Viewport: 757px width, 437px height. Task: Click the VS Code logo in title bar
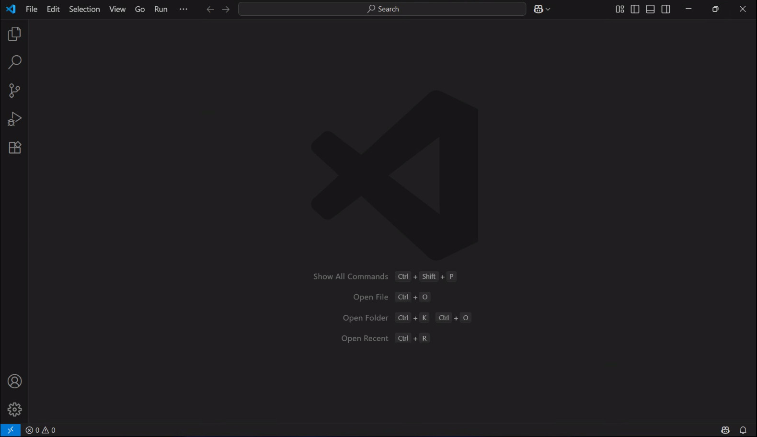[x=11, y=9]
